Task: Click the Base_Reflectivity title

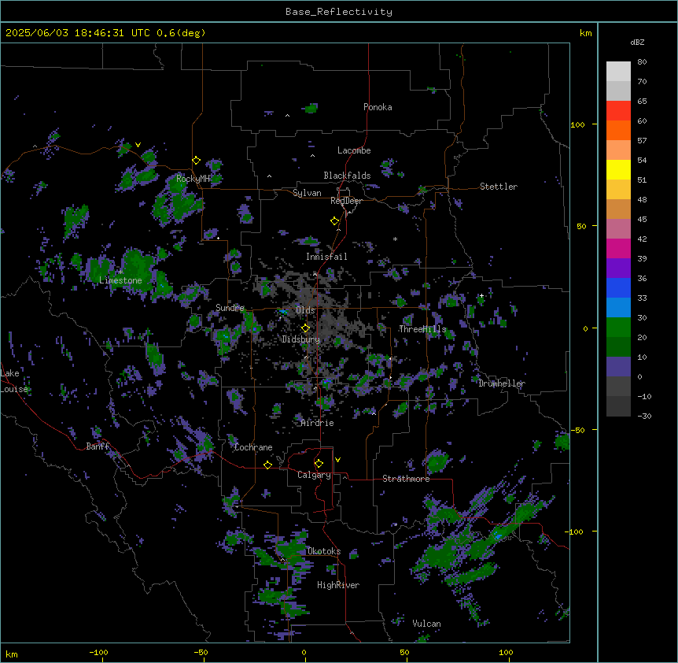Action: click(x=339, y=12)
